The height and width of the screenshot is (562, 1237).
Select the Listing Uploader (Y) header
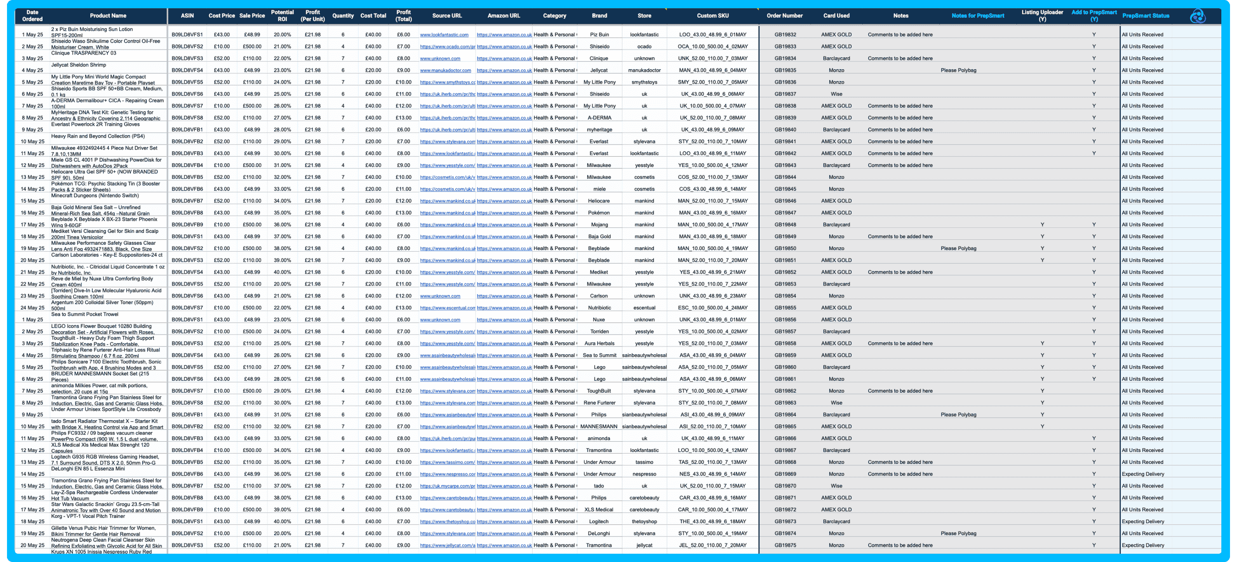tap(1042, 16)
